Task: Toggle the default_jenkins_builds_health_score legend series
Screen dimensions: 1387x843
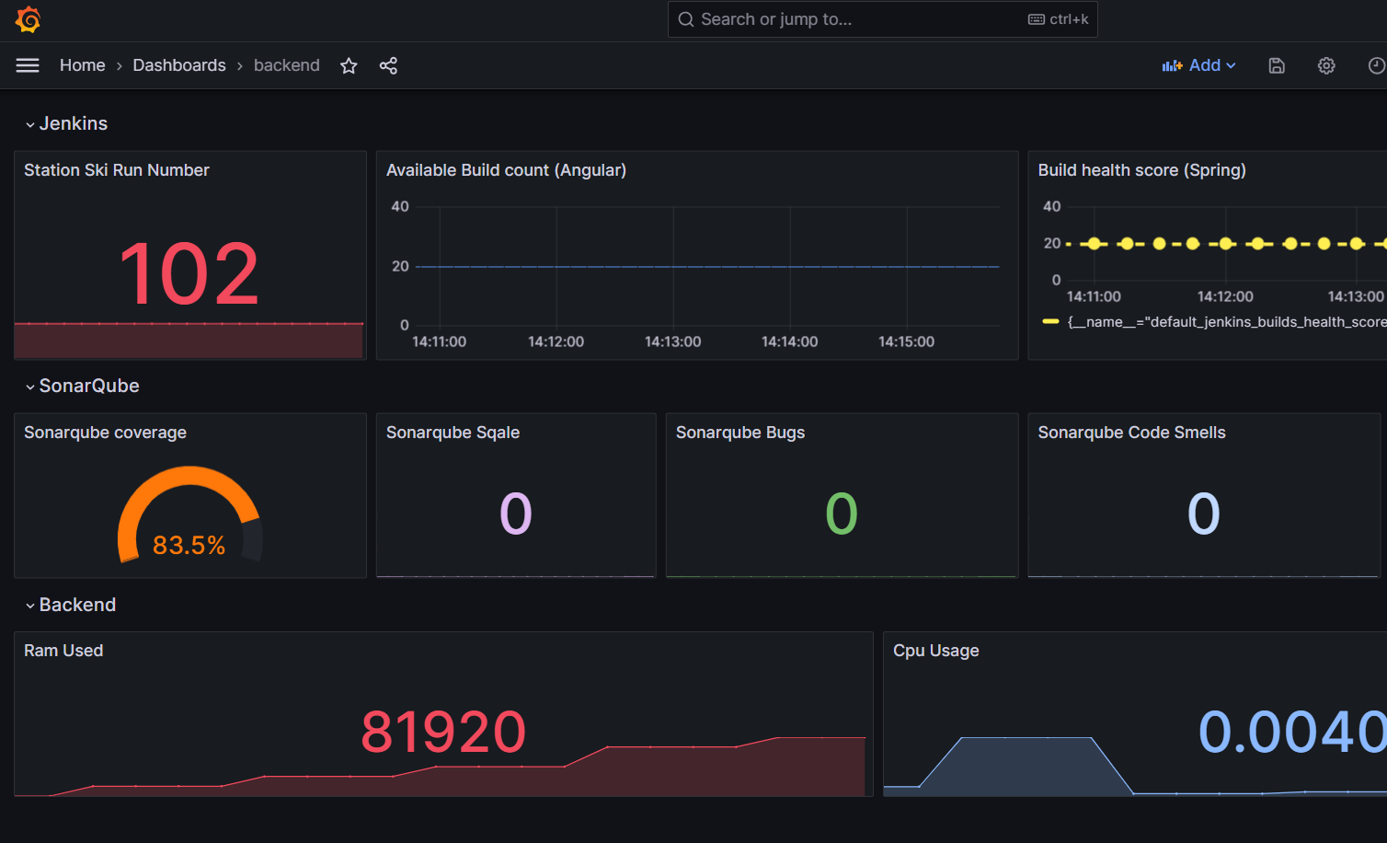Action: click(x=1227, y=322)
